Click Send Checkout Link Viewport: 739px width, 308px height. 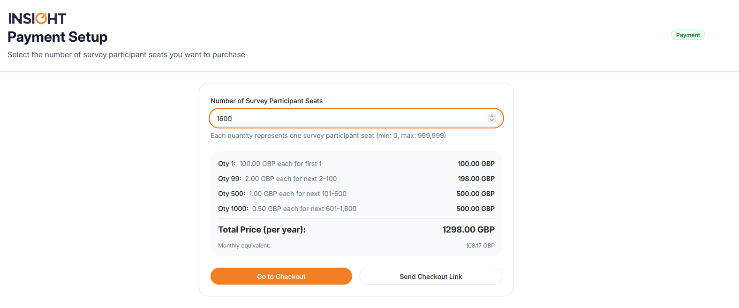coord(430,277)
